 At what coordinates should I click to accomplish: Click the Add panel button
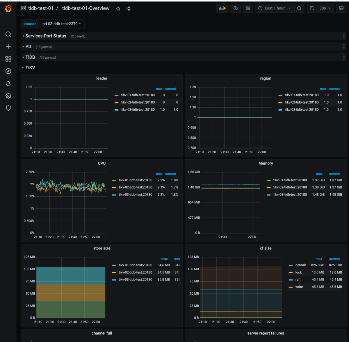pos(222,8)
